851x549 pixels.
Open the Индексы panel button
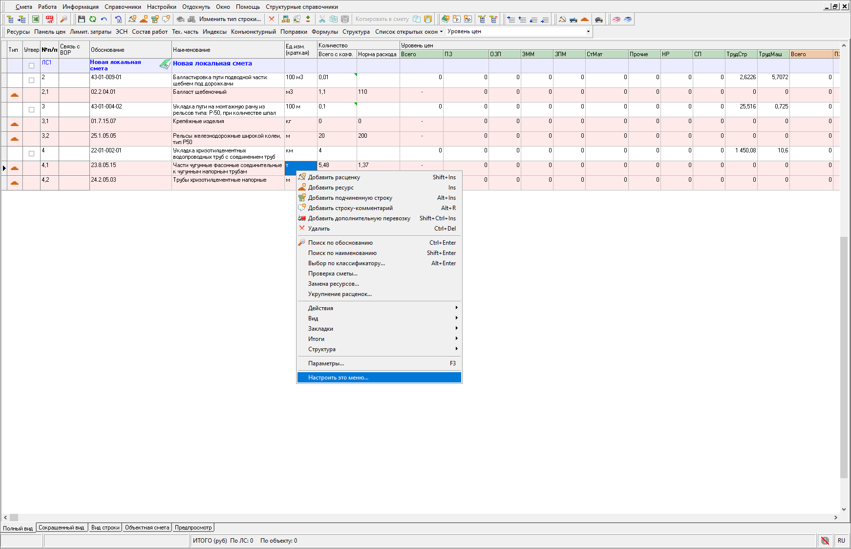coord(214,32)
